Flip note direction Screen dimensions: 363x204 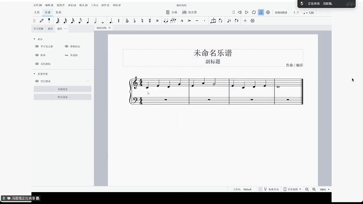point(220,21)
